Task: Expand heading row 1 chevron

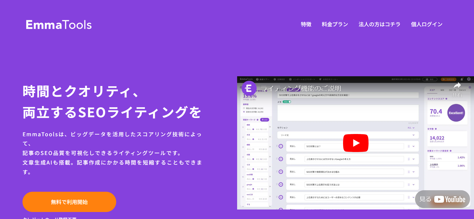Action: 414,146
